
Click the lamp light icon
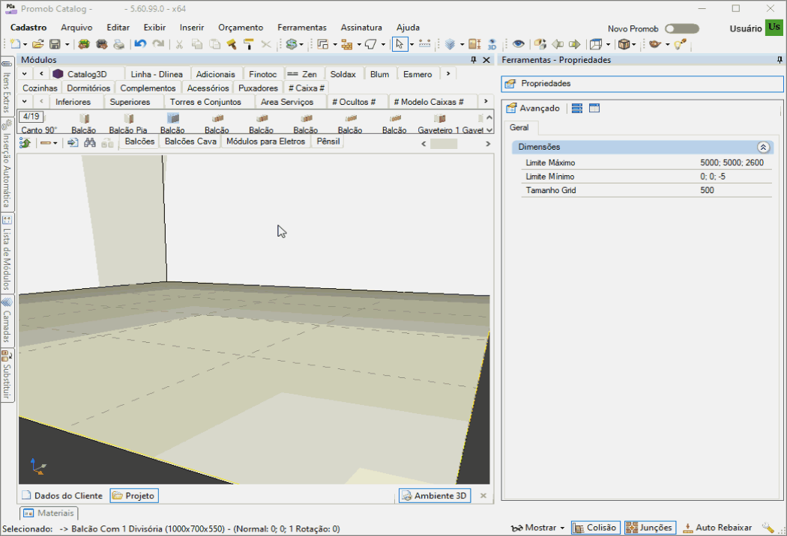pyautogui.click(x=655, y=44)
